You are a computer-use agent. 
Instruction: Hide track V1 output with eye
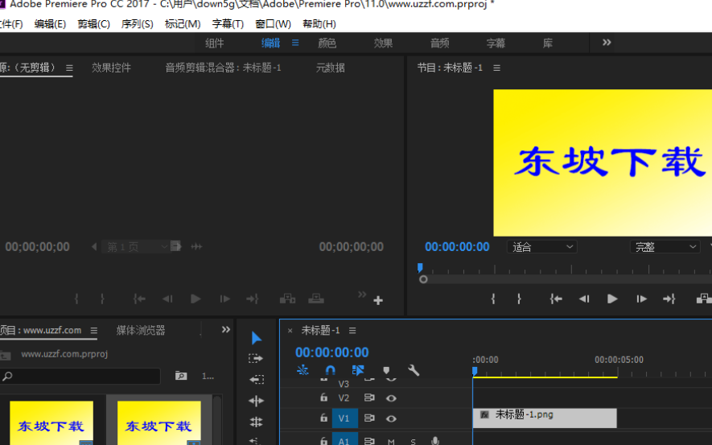[391, 418]
